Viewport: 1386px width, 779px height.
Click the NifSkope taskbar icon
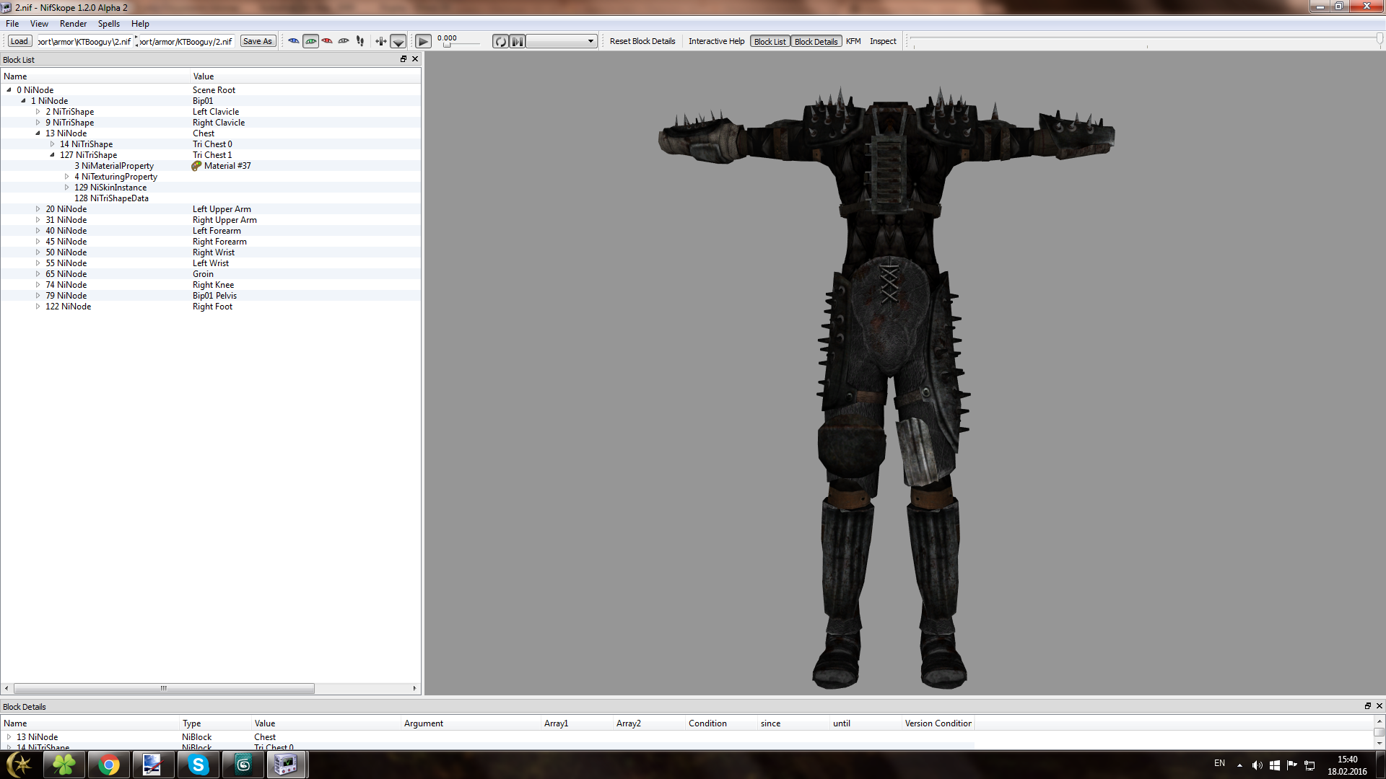[x=287, y=765]
